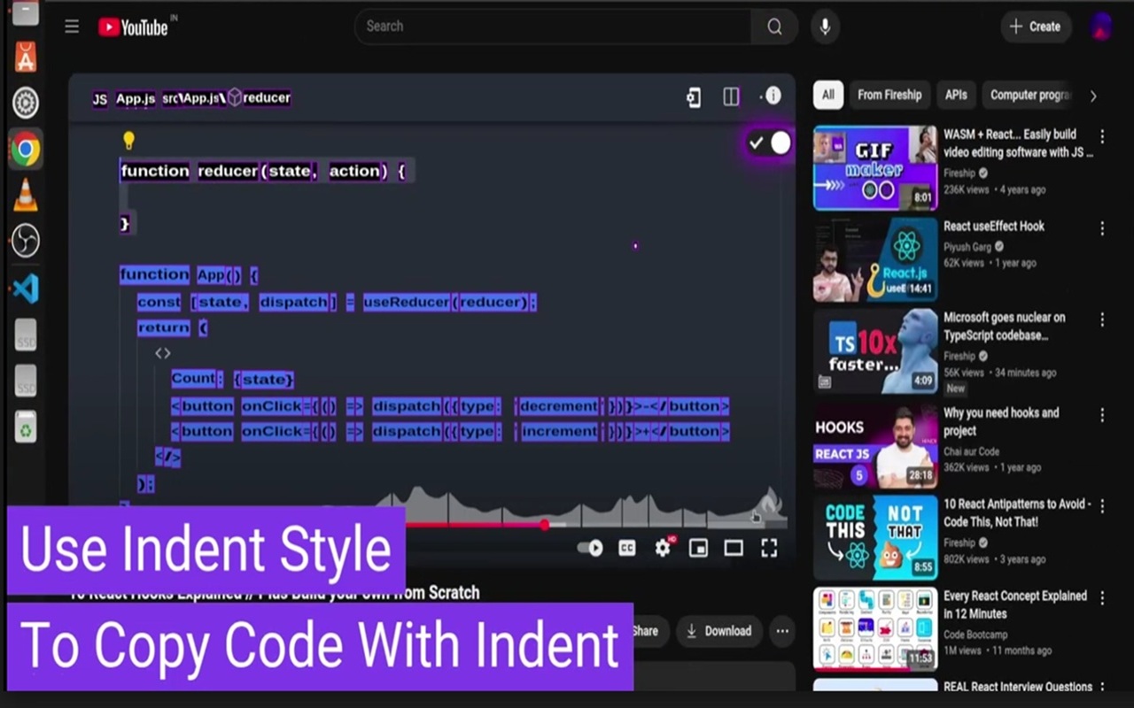Open the player settings gear
Screen dimensions: 1134x708
click(x=663, y=548)
